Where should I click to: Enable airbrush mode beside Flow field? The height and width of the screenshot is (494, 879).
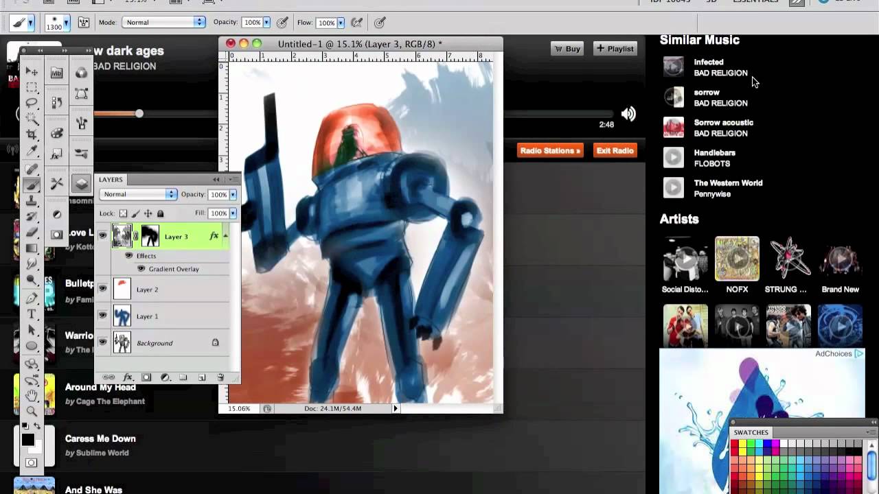[356, 23]
